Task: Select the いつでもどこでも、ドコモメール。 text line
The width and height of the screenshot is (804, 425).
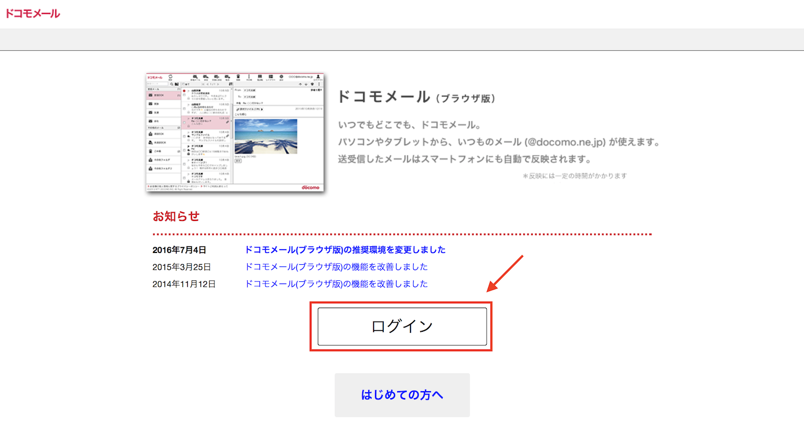Action: [410, 125]
